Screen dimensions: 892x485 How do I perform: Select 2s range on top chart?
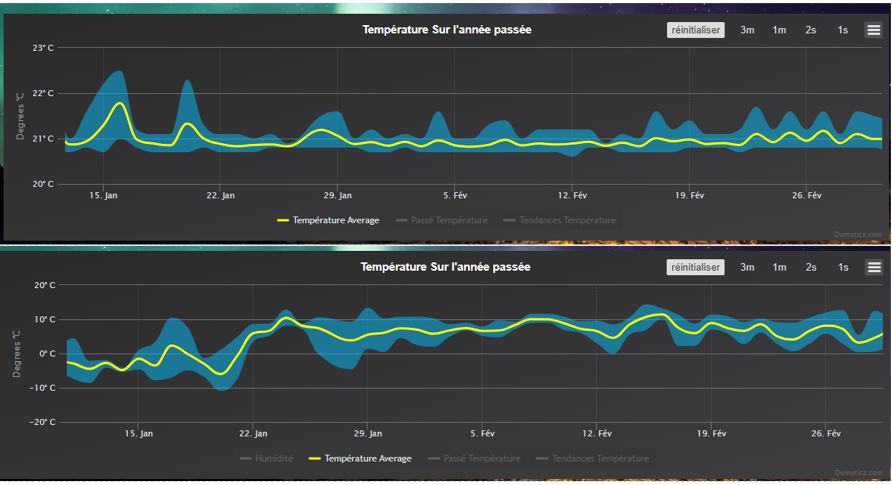click(811, 30)
